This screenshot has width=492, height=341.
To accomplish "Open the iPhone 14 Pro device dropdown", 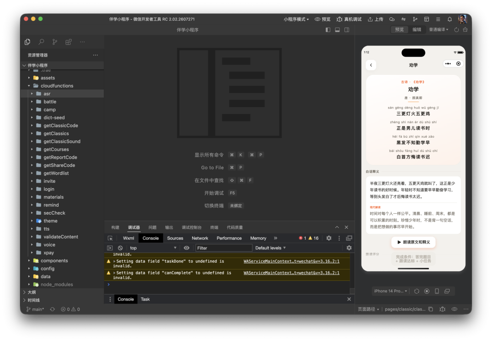I will 390,291.
